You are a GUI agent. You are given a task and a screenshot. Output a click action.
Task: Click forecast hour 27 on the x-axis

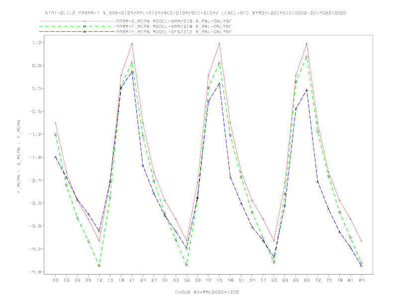tap(154, 280)
